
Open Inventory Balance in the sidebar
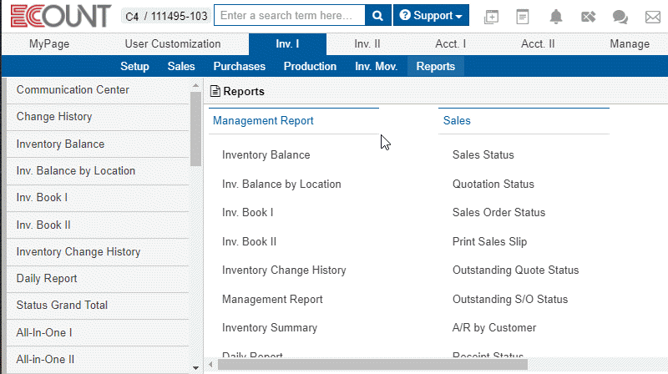point(98,144)
